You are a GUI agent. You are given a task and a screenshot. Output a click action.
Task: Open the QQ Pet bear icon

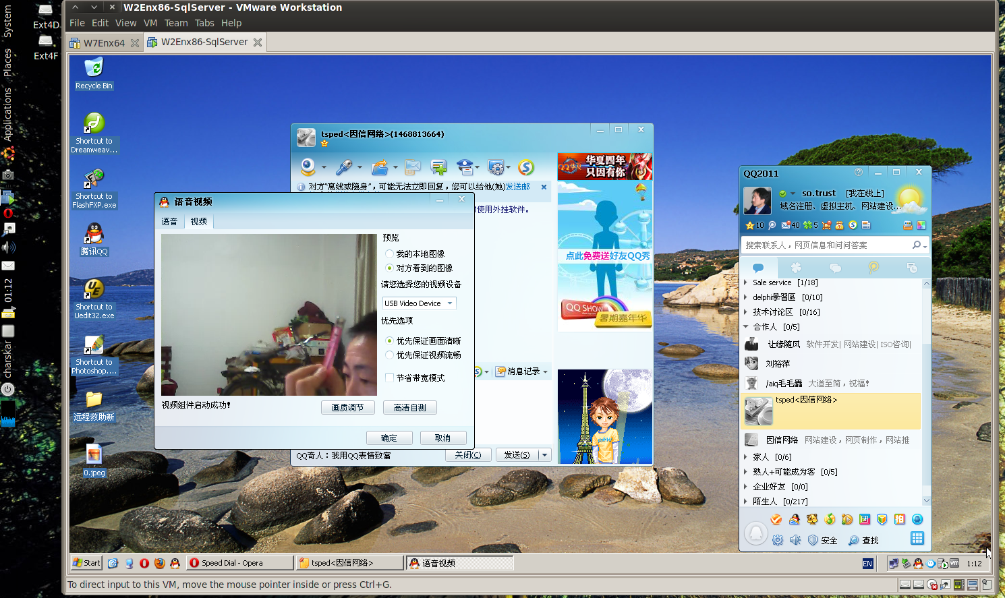pos(812,519)
